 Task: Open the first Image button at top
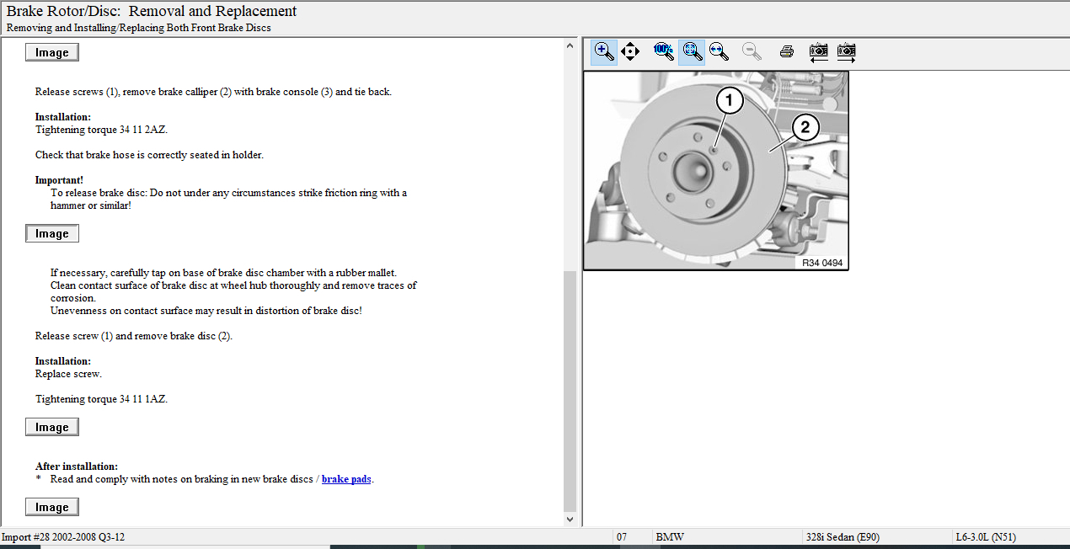click(x=52, y=52)
